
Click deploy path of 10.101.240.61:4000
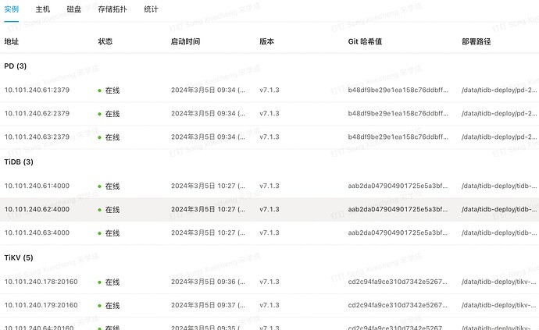(499, 186)
